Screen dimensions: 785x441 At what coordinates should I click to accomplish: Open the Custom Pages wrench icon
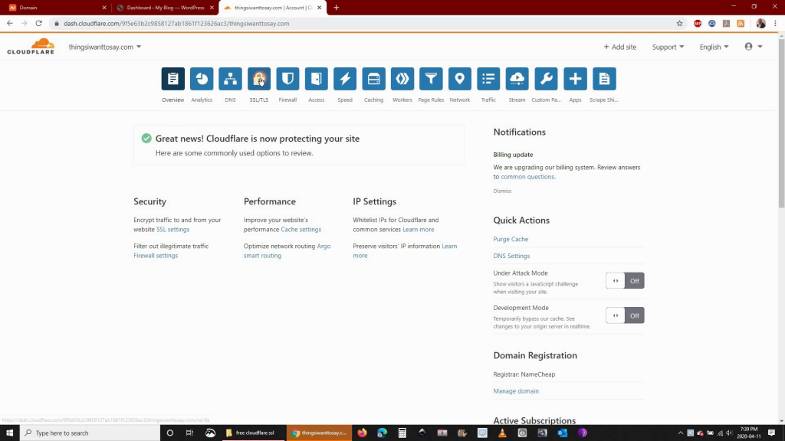[546, 79]
